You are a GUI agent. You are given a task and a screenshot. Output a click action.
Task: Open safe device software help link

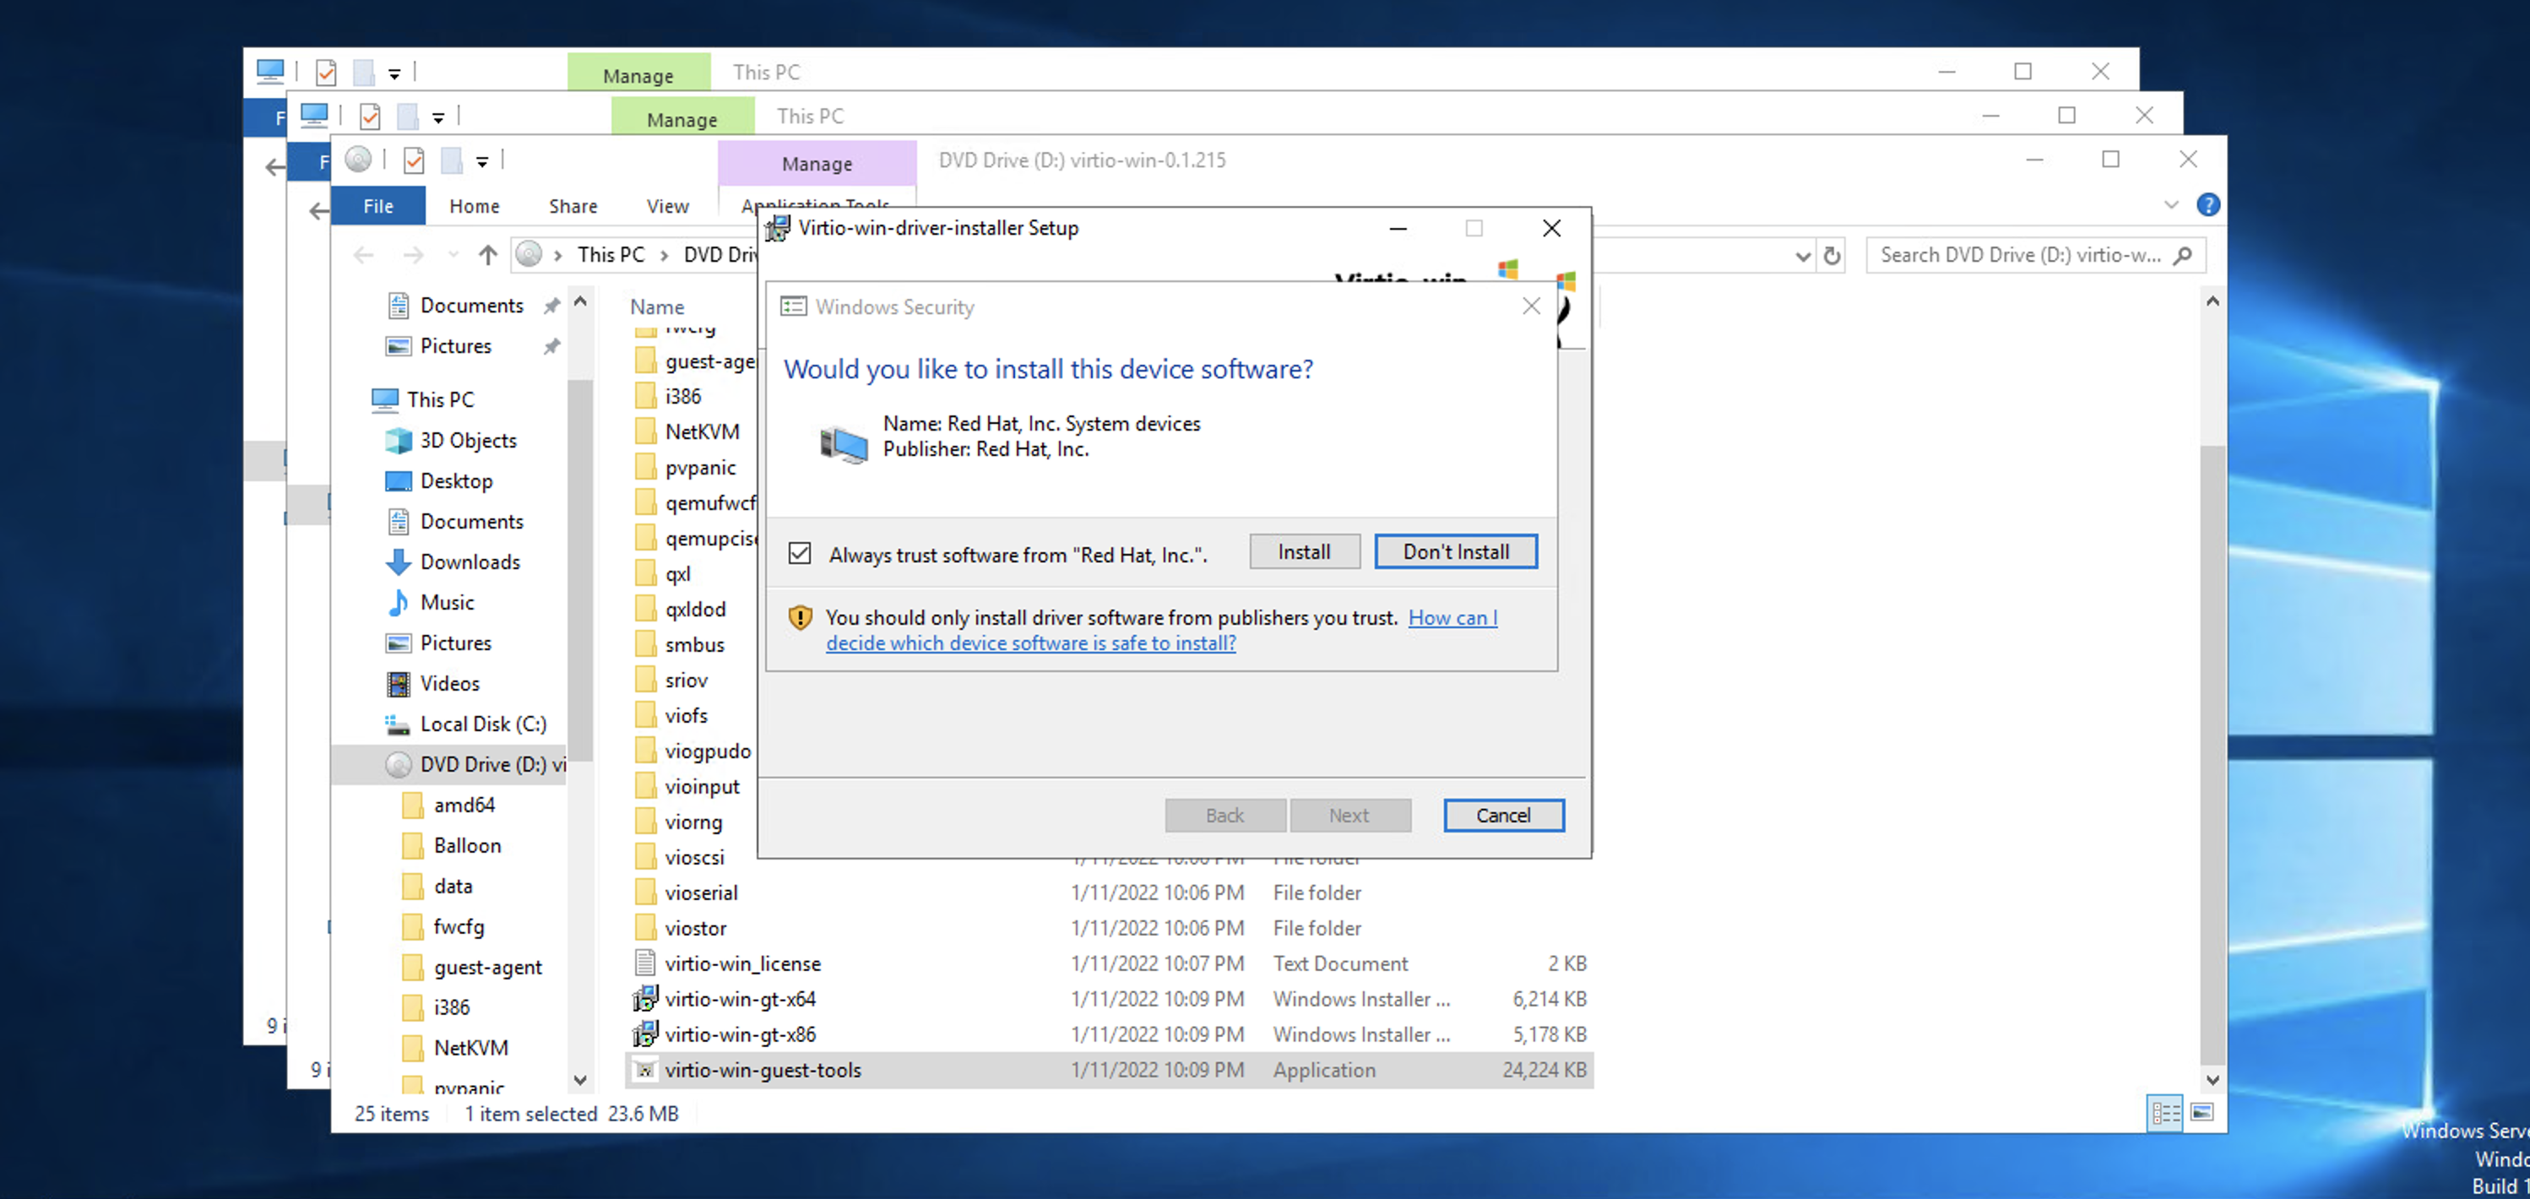(1030, 643)
